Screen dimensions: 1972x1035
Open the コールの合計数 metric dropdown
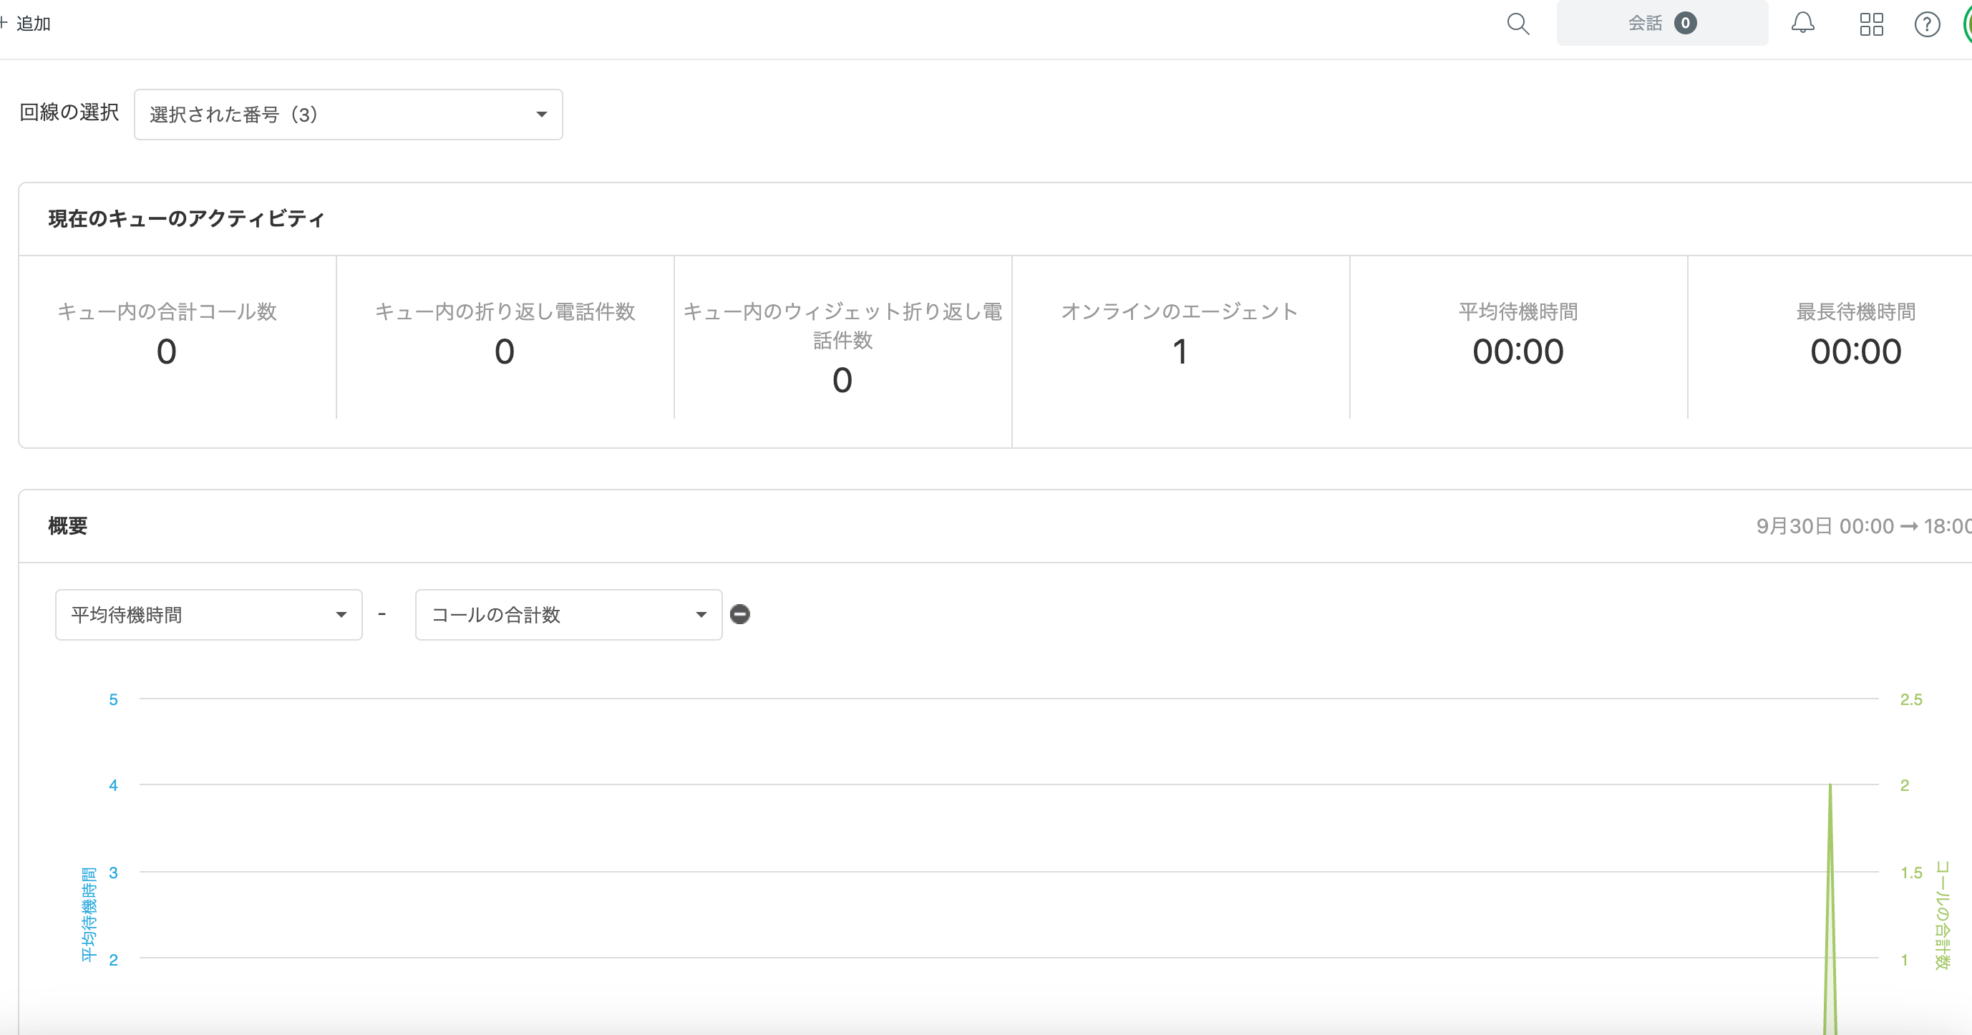568,615
